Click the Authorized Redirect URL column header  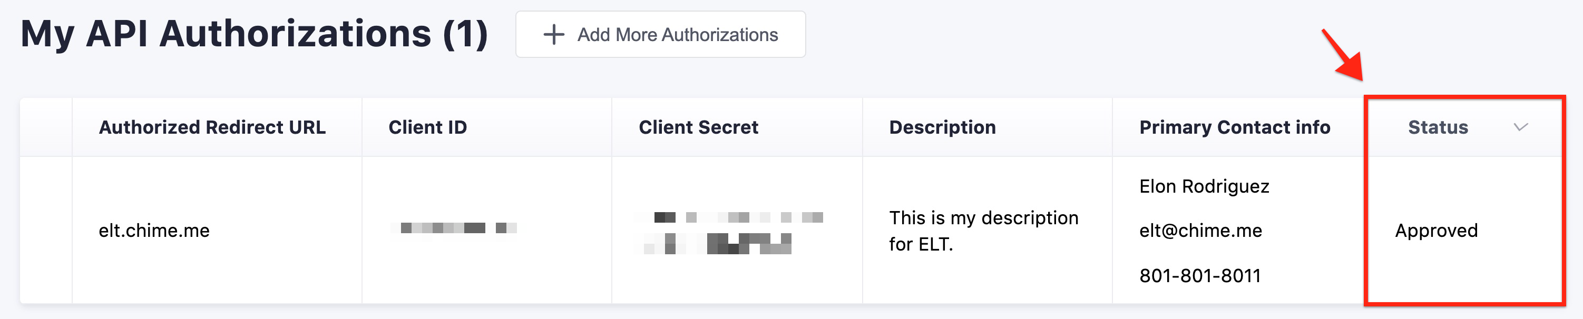pos(212,127)
